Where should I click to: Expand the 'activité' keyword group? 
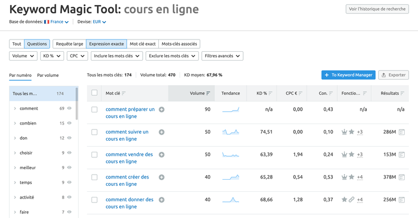pos(15,197)
